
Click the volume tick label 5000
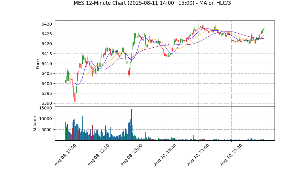coord(47,130)
